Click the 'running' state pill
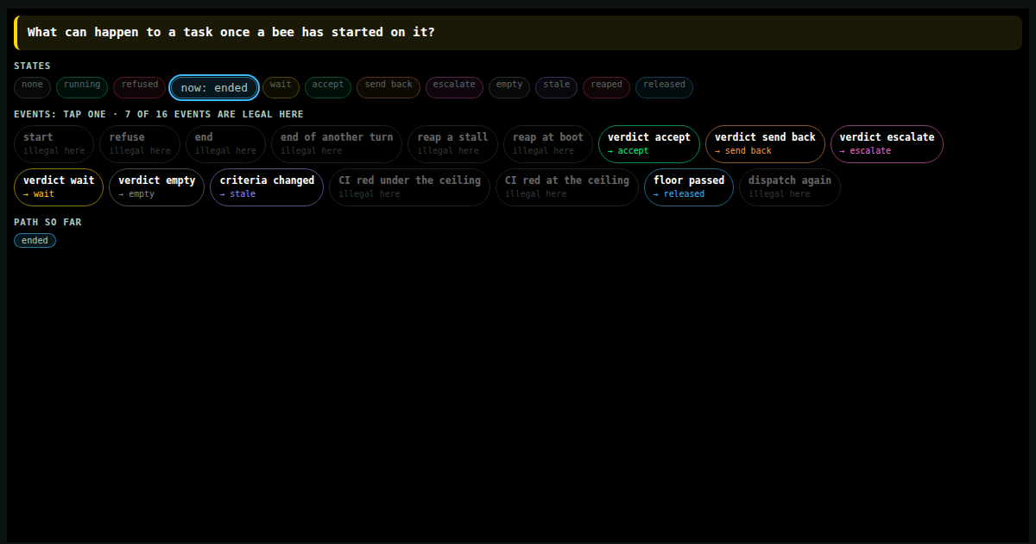1036x544 pixels. pyautogui.click(x=82, y=87)
